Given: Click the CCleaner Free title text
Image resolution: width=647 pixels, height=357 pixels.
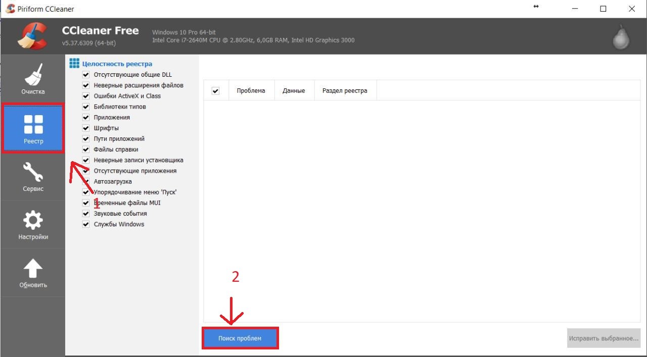Looking at the screenshot, I should point(100,30).
